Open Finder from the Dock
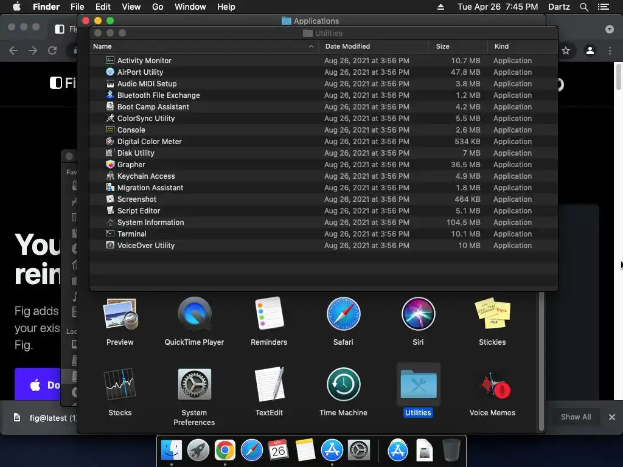 point(172,450)
